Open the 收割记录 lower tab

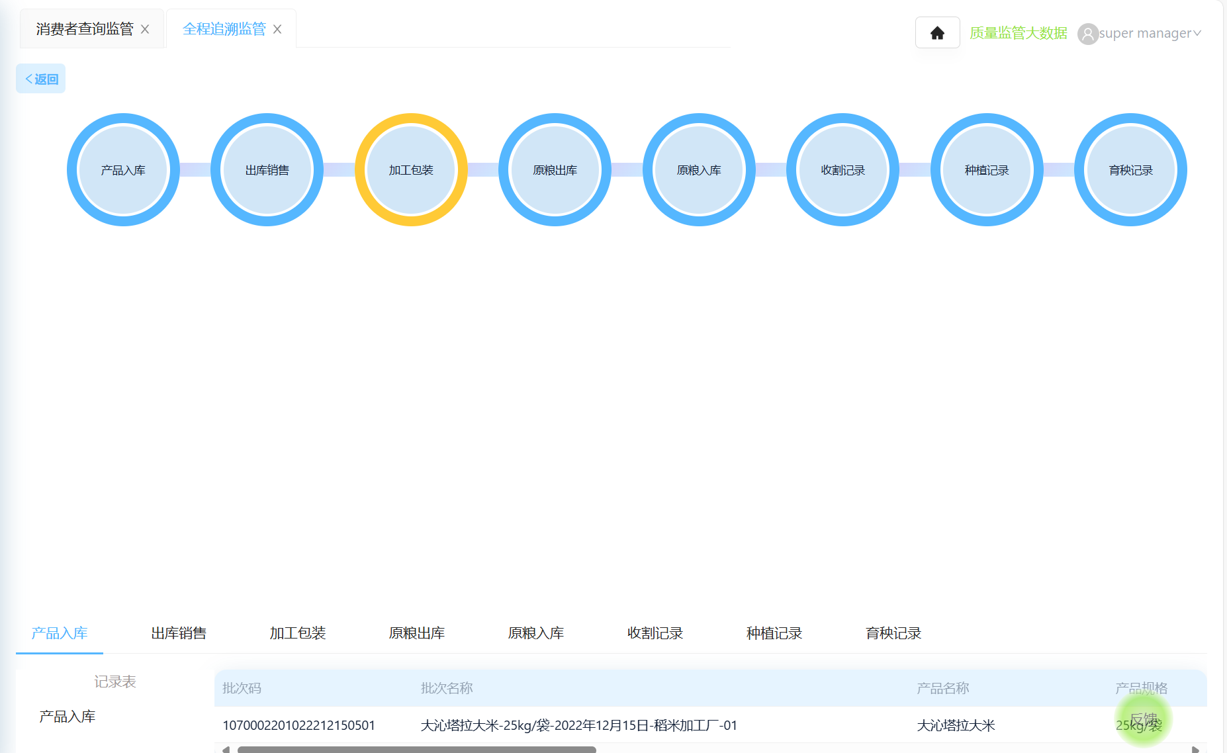click(655, 633)
